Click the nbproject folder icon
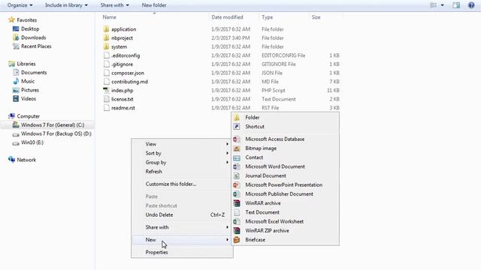Screen dimensions: 481x270 point(106,38)
